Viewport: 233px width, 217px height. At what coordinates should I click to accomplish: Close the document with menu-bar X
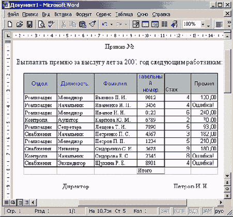227,13
